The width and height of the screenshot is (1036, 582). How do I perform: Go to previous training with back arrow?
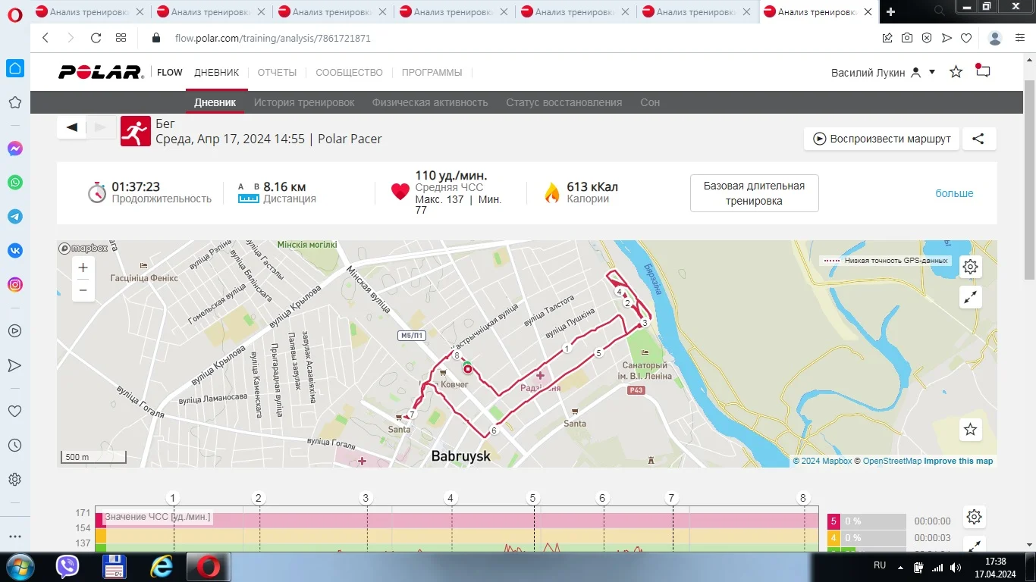72,127
